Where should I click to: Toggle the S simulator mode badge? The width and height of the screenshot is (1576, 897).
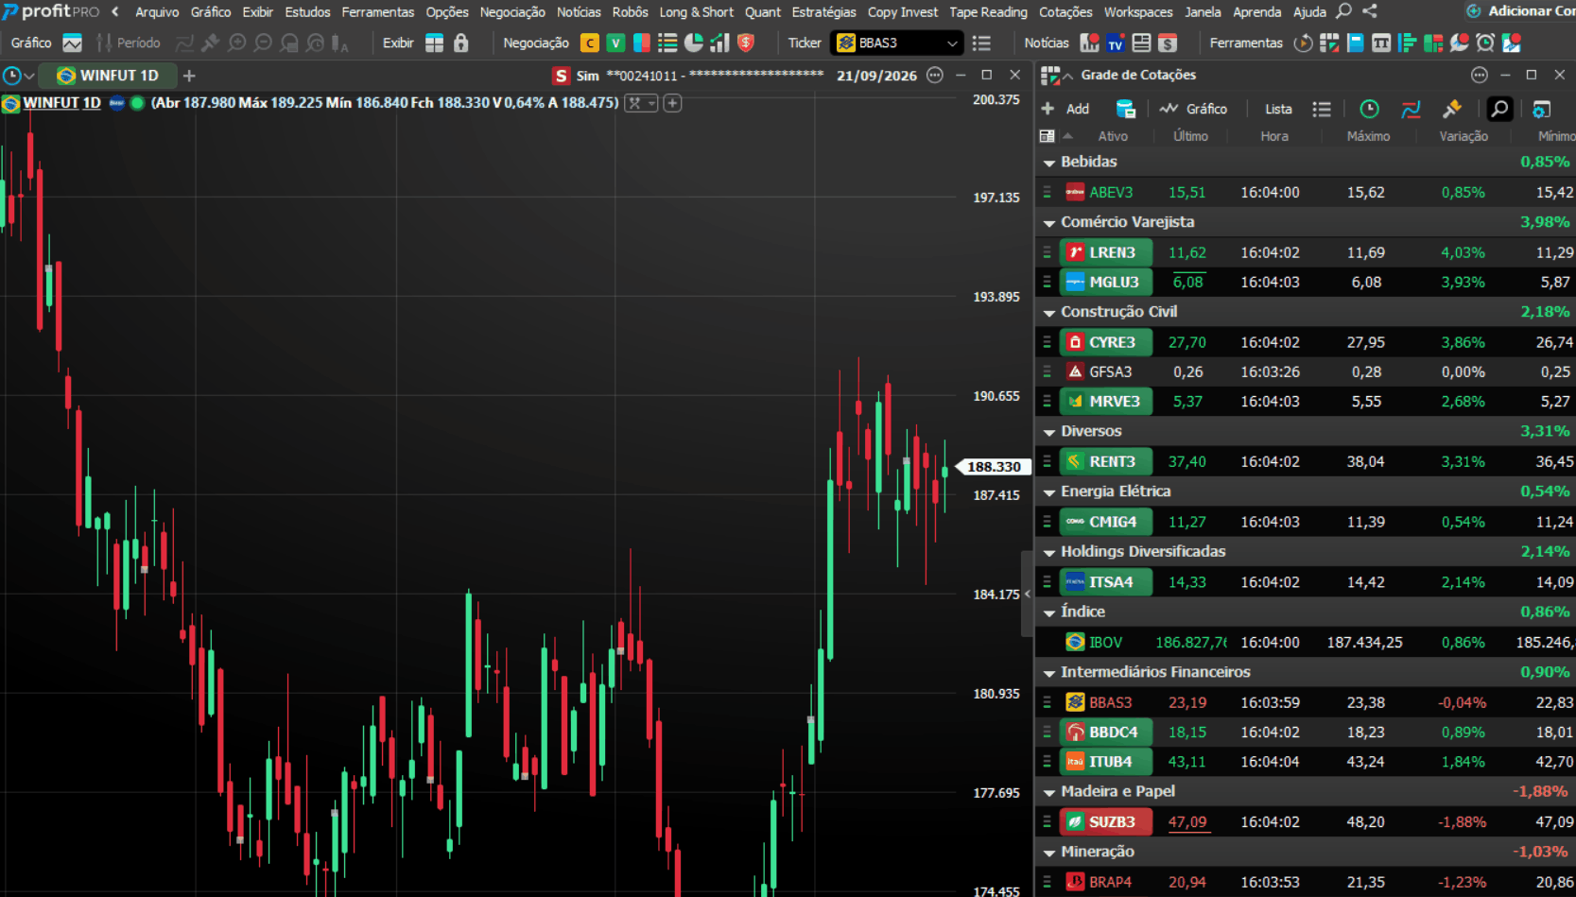pyautogui.click(x=561, y=76)
